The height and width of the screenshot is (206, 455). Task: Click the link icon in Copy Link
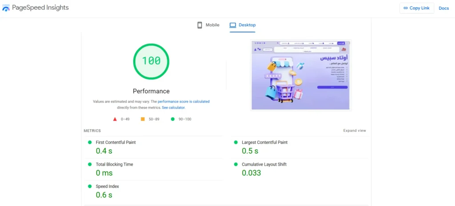(x=405, y=8)
